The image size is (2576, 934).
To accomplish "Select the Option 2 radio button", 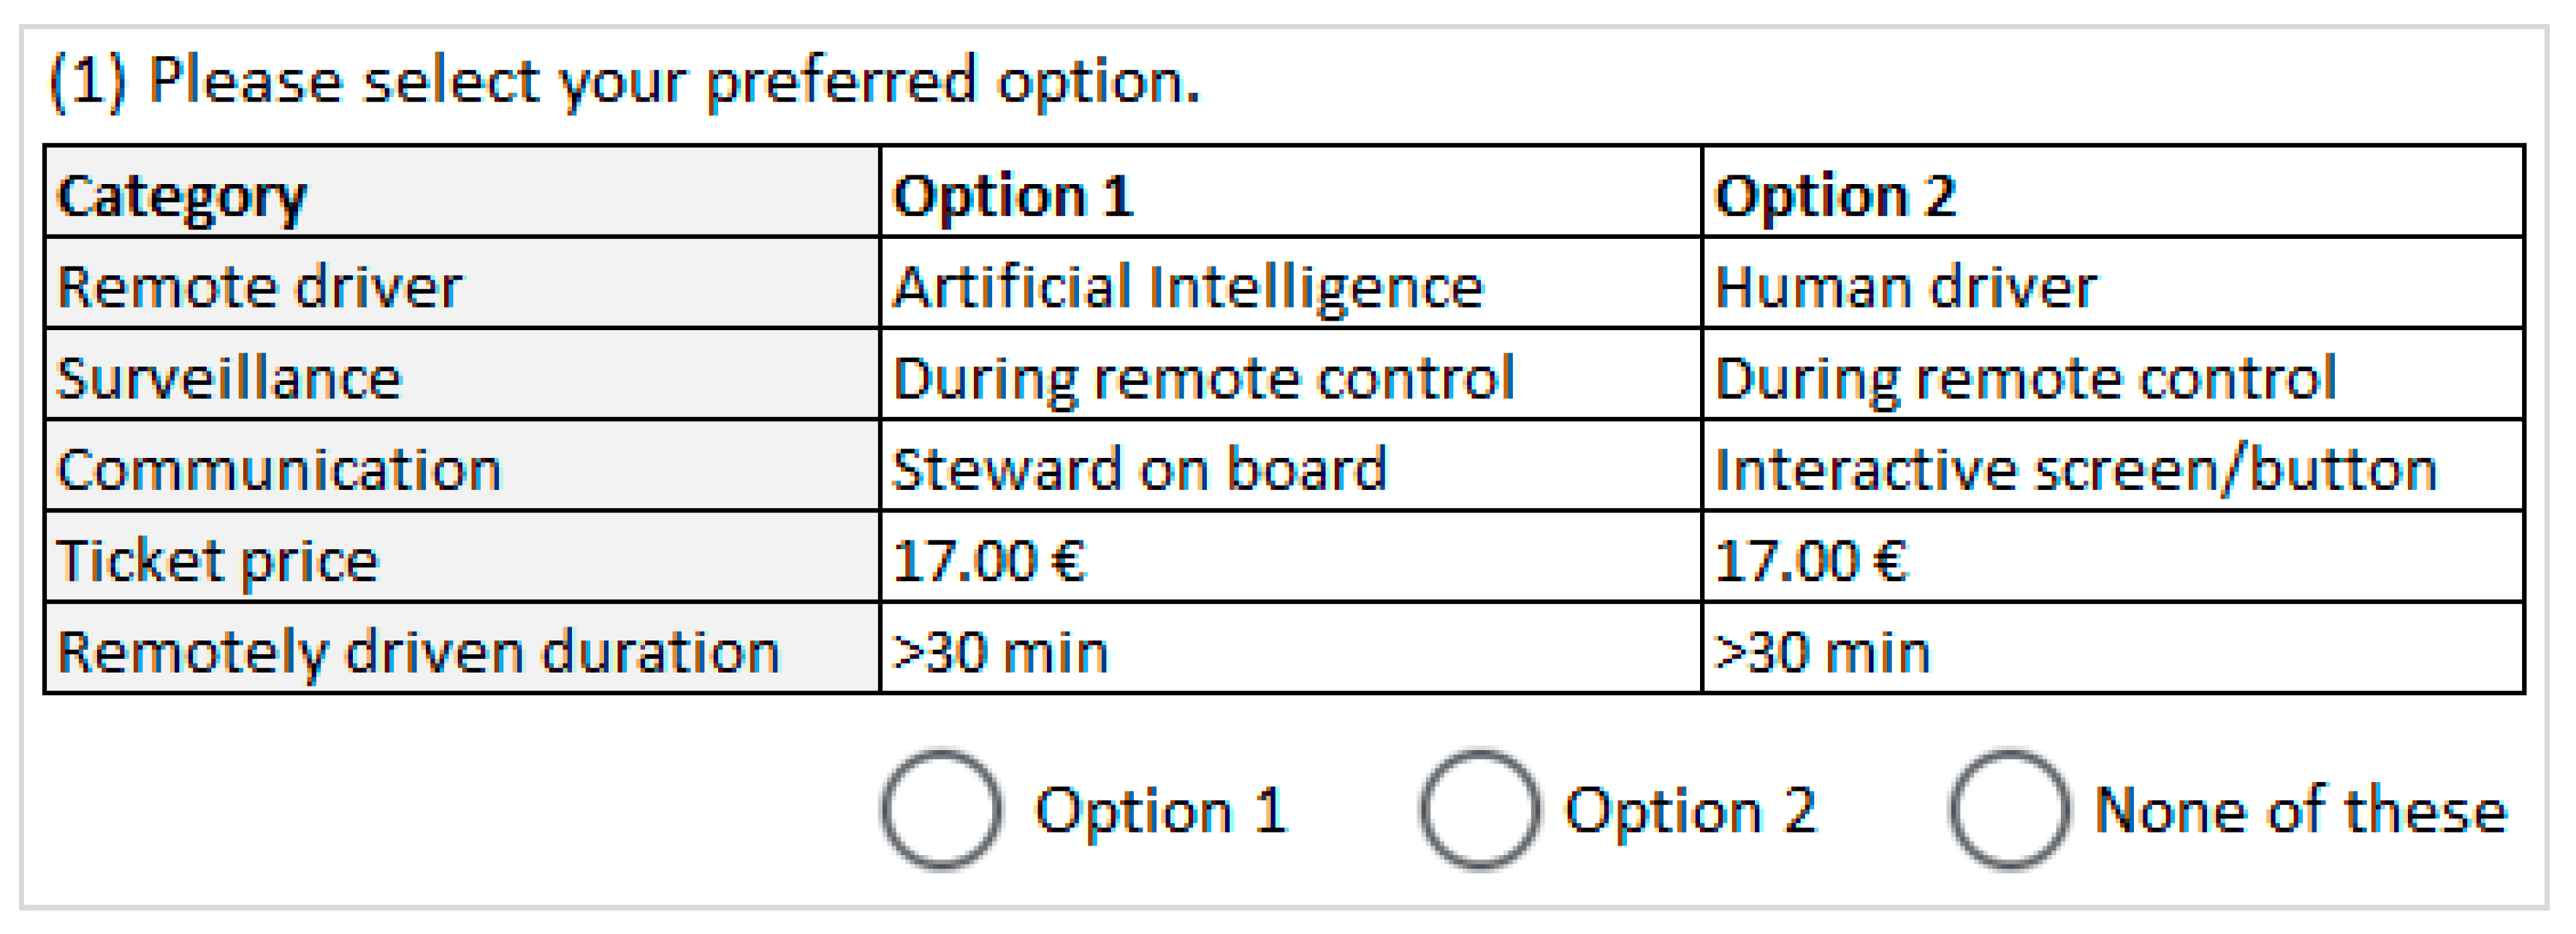I will coord(1479,809).
